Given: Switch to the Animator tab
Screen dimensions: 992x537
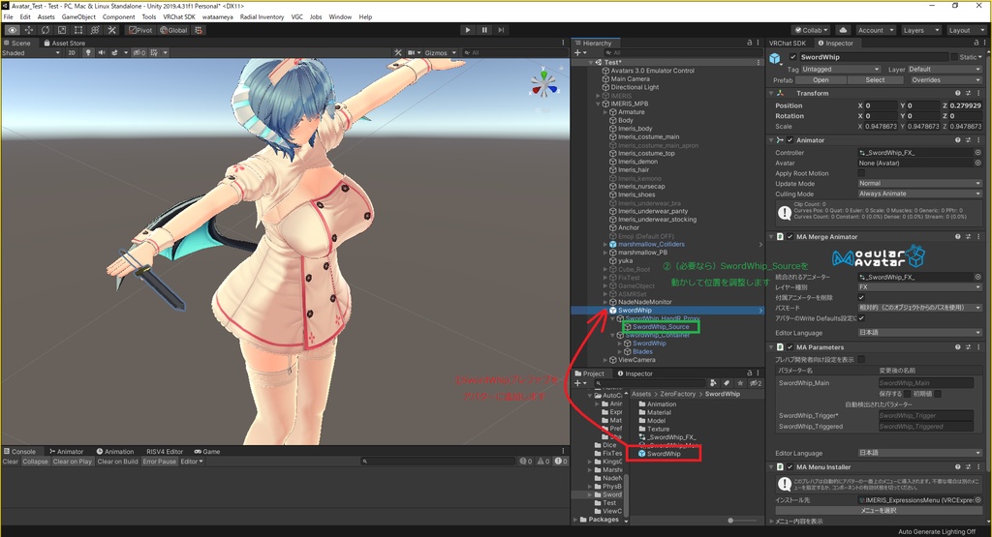Looking at the screenshot, I should point(66,451).
